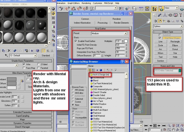
Task: Select the Cameras category icon
Action: 169,21
